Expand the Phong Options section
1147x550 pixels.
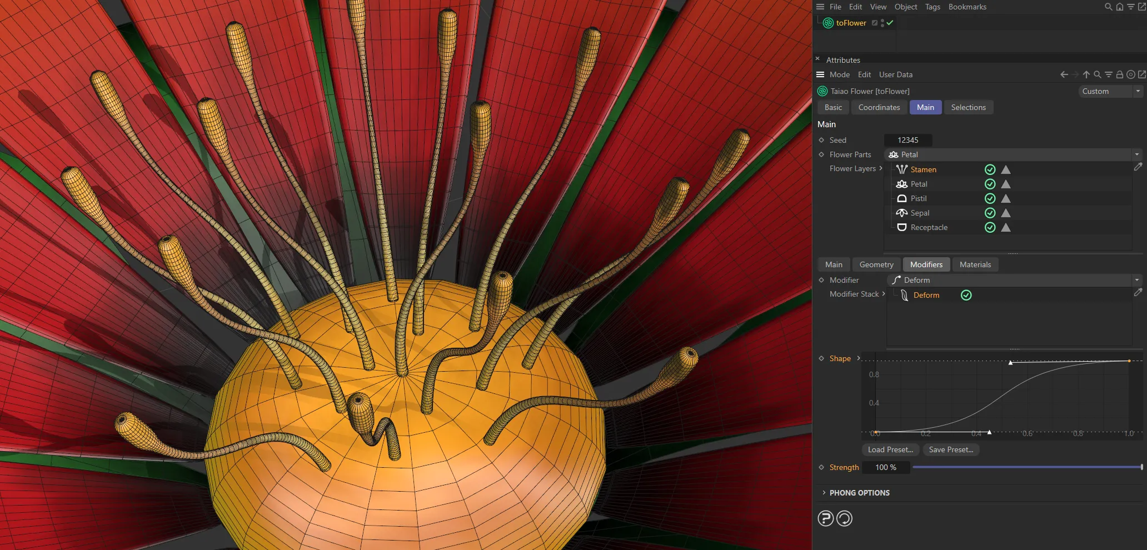[x=824, y=493]
